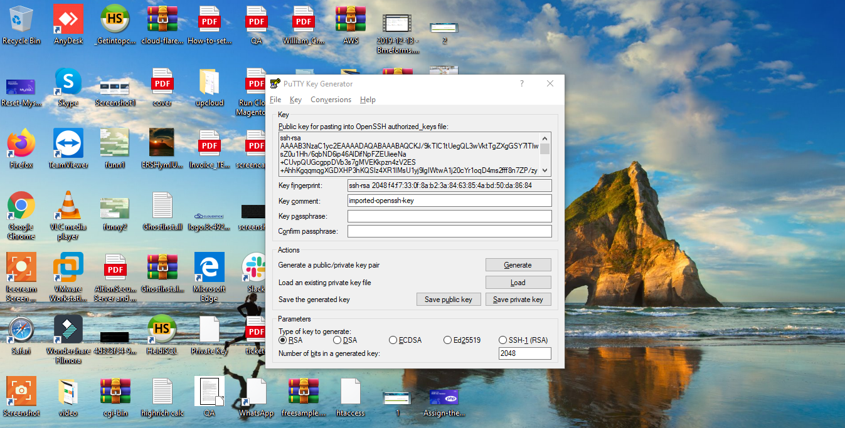Open the File menu in PuTTYgen
Image resolution: width=845 pixels, height=428 pixels.
275,100
